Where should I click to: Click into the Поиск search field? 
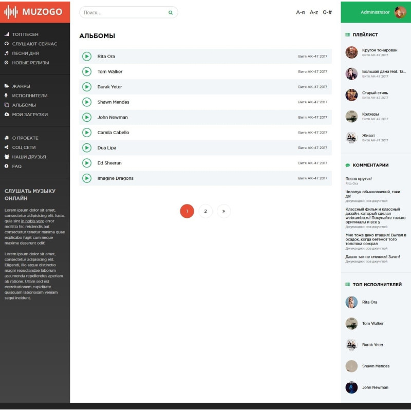pos(123,12)
